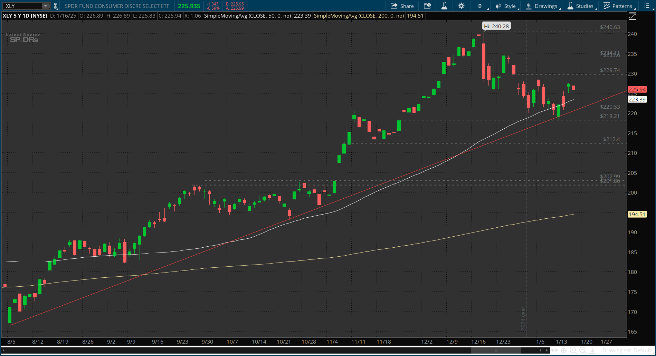This screenshot has width=656, height=356.
Task: Click the C: 225.94 close value
Action: [170, 16]
